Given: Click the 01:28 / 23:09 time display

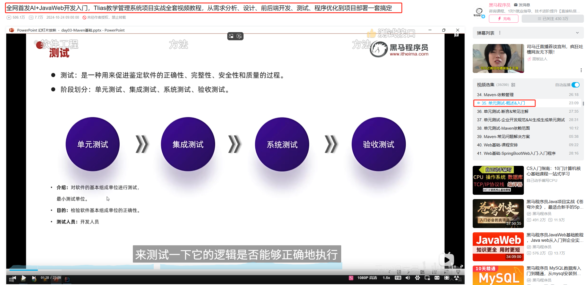Looking at the screenshot, I should point(51,278).
